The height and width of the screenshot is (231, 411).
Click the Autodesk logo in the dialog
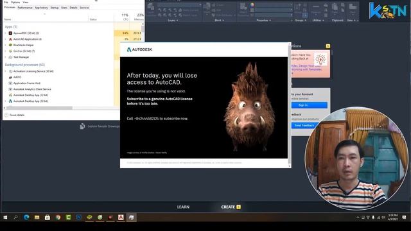[x=139, y=49]
